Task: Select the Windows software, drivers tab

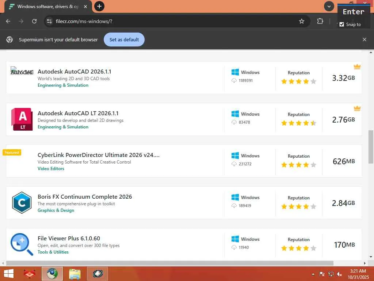Action: (48, 7)
